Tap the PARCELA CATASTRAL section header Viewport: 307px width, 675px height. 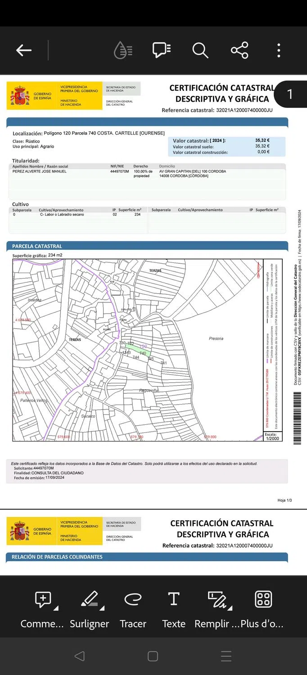pos(37,246)
